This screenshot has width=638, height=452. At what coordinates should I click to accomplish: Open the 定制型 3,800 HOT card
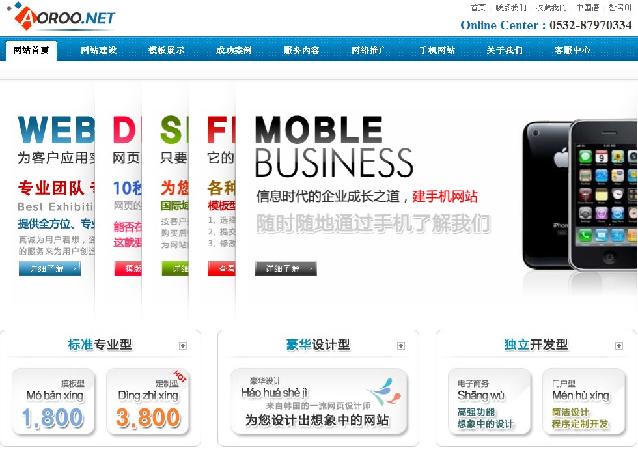[x=148, y=402]
